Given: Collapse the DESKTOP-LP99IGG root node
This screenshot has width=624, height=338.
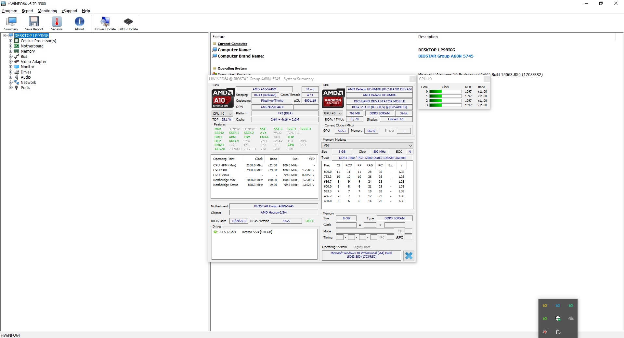Looking at the screenshot, I should coord(5,36).
